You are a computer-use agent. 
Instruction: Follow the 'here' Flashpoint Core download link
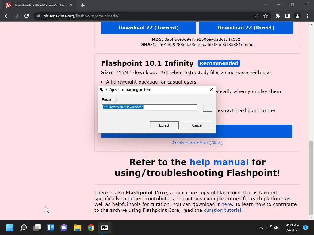[x=227, y=204]
